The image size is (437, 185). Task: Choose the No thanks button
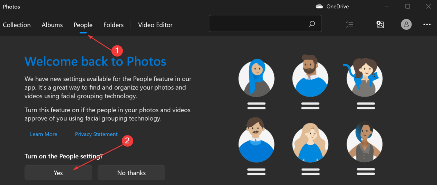tap(131, 173)
